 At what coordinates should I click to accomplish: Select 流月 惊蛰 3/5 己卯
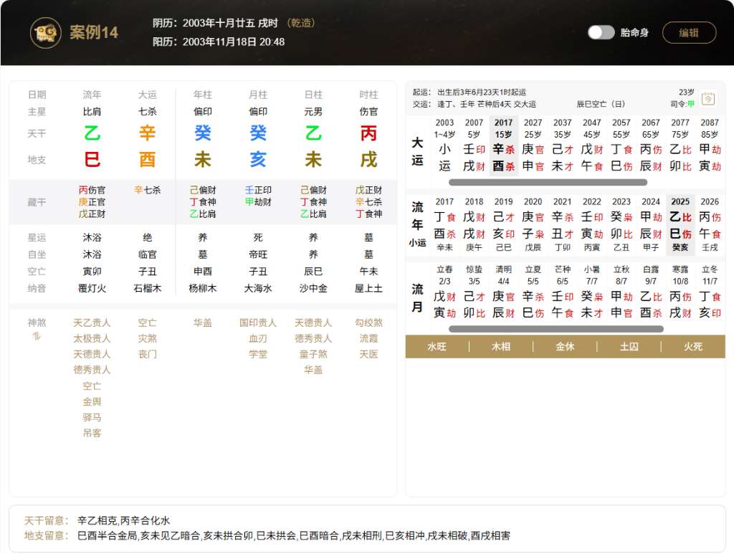pyautogui.click(x=474, y=292)
